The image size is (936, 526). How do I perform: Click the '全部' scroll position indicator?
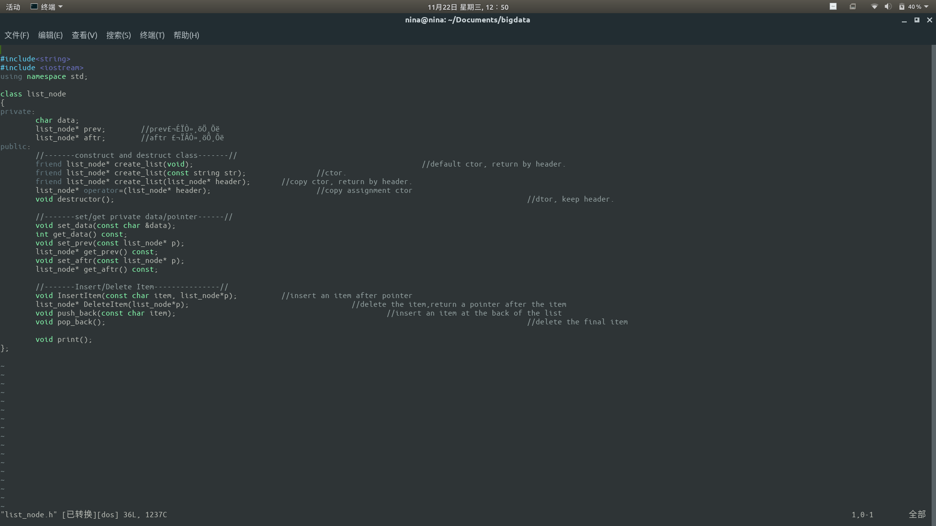(x=917, y=514)
